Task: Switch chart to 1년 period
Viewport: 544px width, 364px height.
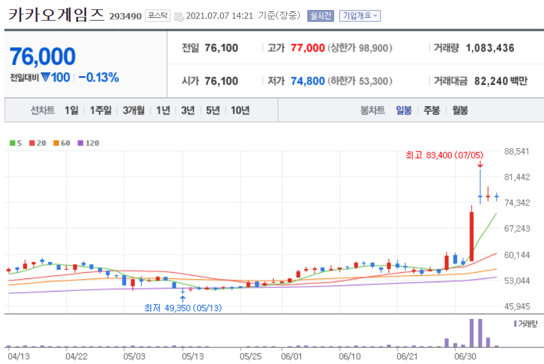Action: 163,111
